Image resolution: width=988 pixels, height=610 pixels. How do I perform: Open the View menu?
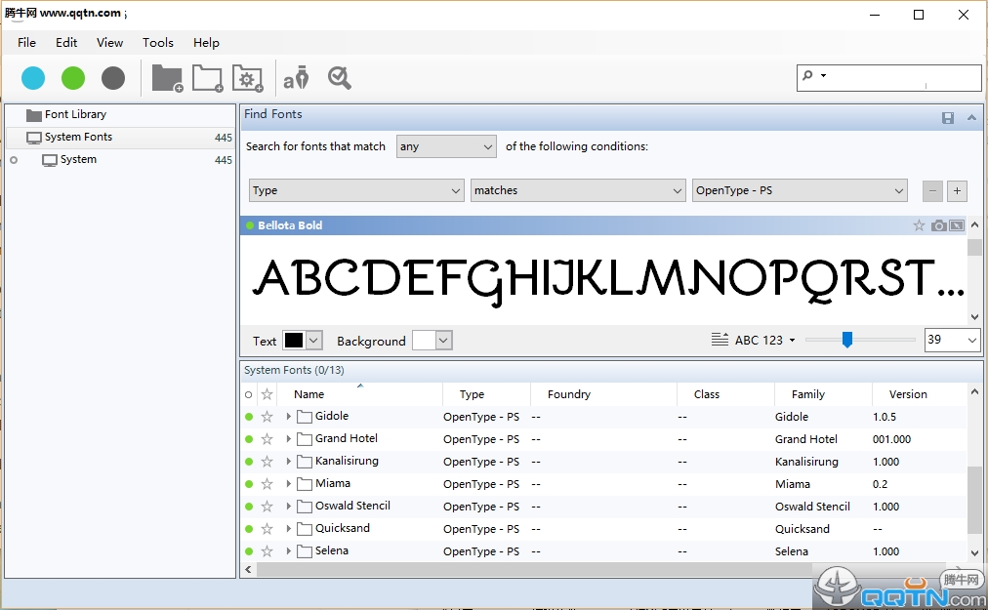[x=109, y=43]
